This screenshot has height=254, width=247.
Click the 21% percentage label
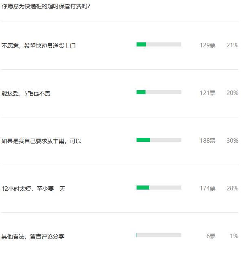(x=232, y=45)
